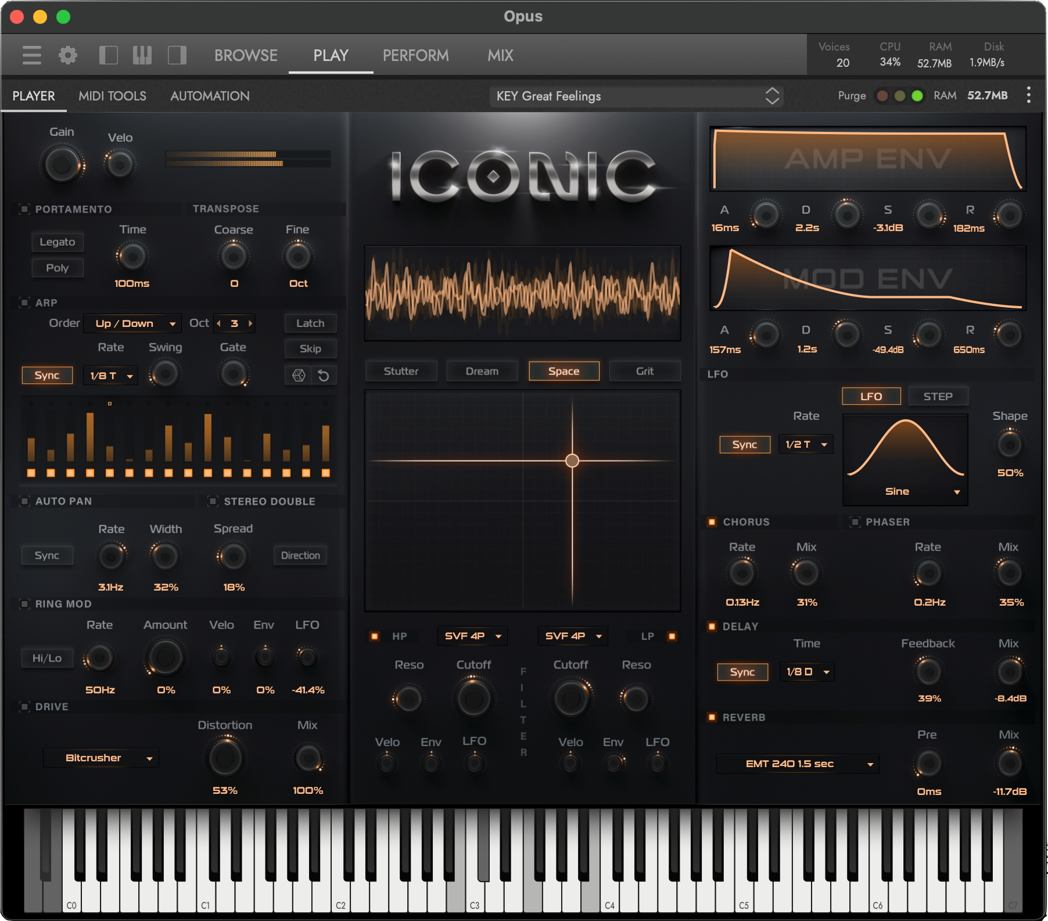
Task: Enable the Portamento section toggle
Action: point(24,209)
